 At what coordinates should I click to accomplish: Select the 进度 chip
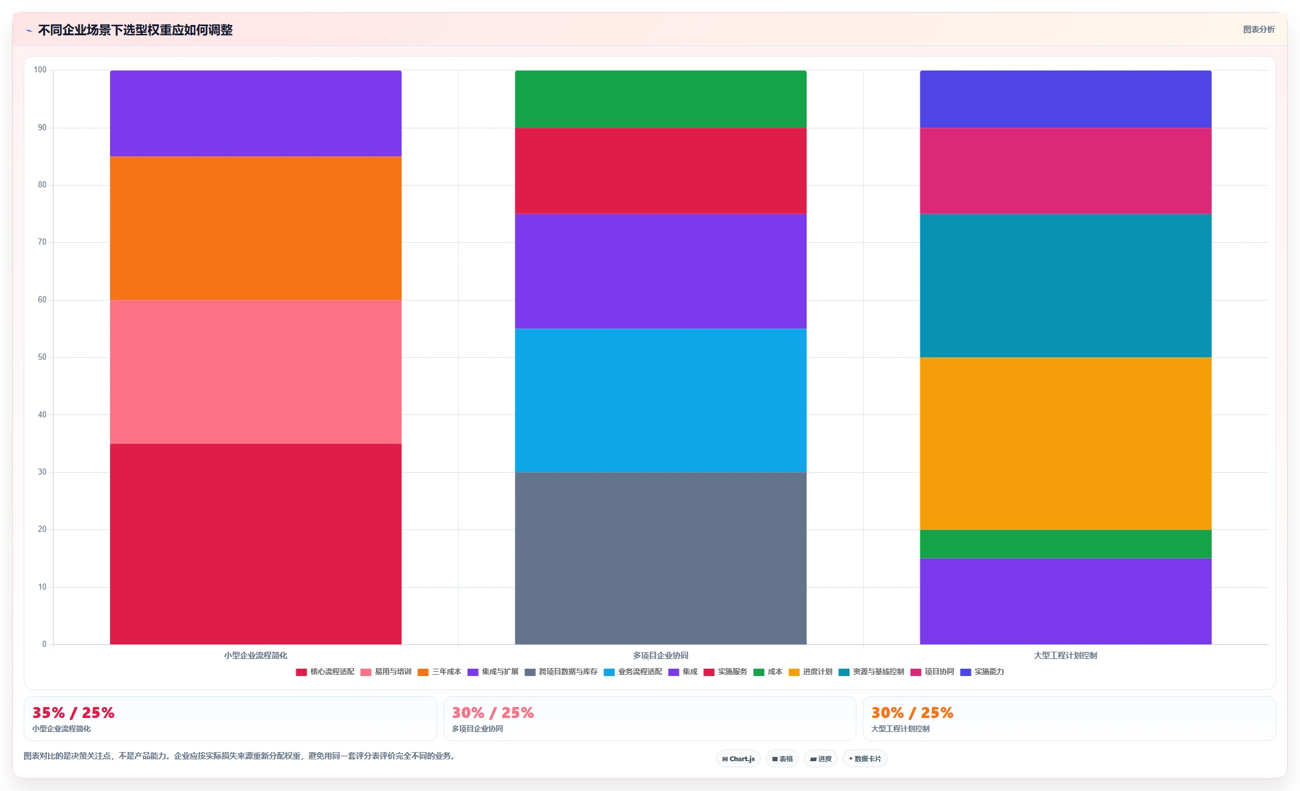820,759
